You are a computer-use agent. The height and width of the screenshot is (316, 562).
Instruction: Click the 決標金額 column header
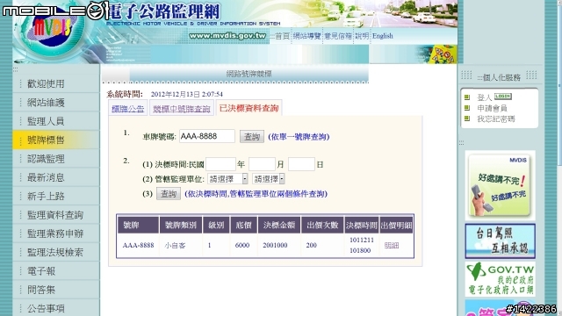[x=279, y=225]
